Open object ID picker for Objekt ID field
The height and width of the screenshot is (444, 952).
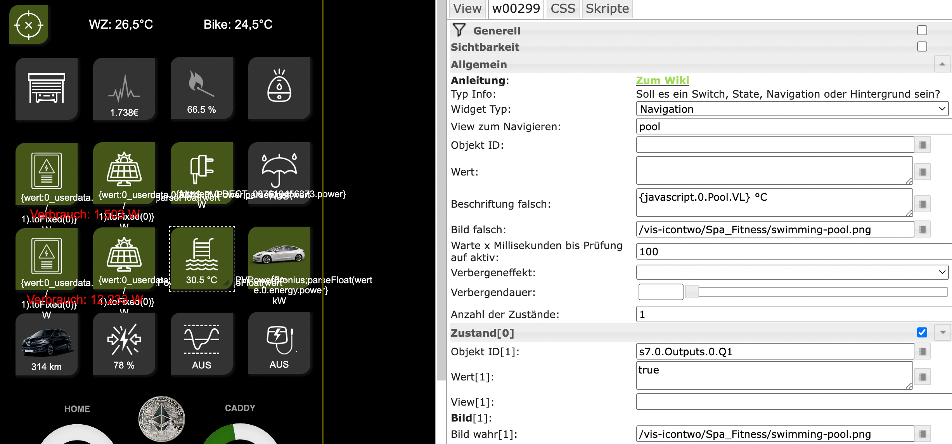[923, 145]
